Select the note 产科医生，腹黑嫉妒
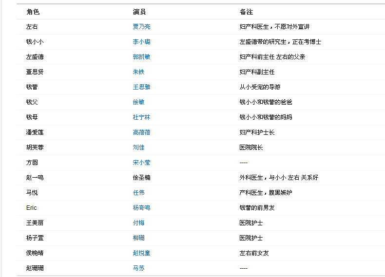The height and width of the screenshot is (277, 385). 266,193
